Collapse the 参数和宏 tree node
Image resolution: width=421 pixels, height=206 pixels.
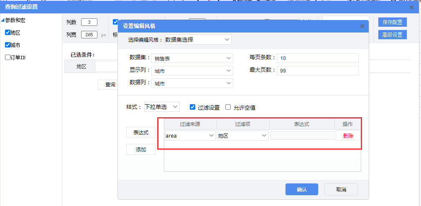point(3,20)
